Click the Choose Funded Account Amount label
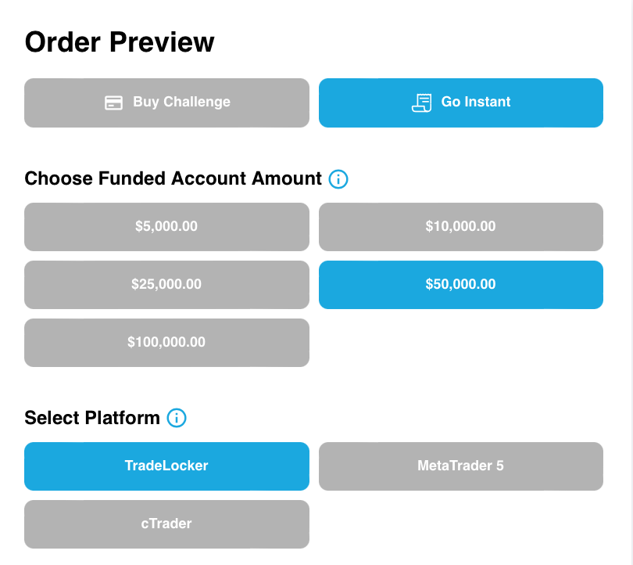The image size is (633, 565). tap(173, 178)
